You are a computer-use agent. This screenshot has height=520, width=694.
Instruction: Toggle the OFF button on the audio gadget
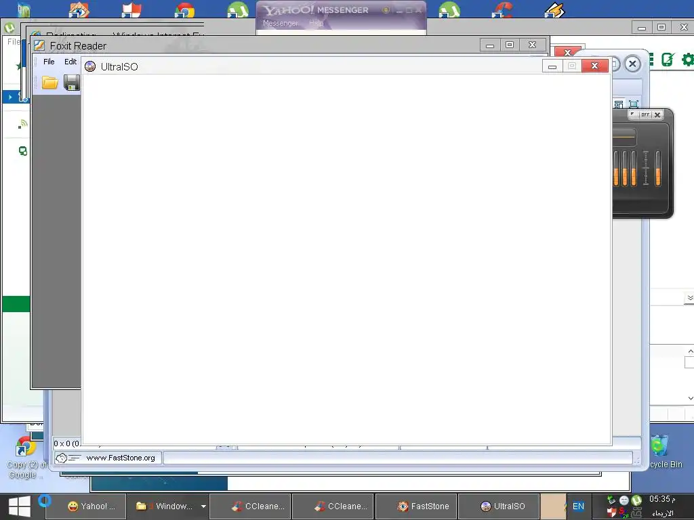(645, 114)
